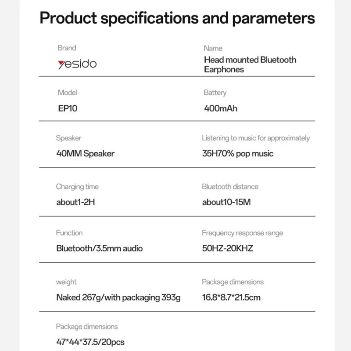The image size is (351, 351).
Task: Click the "35H70% pop music" value
Action: pyautogui.click(x=237, y=154)
